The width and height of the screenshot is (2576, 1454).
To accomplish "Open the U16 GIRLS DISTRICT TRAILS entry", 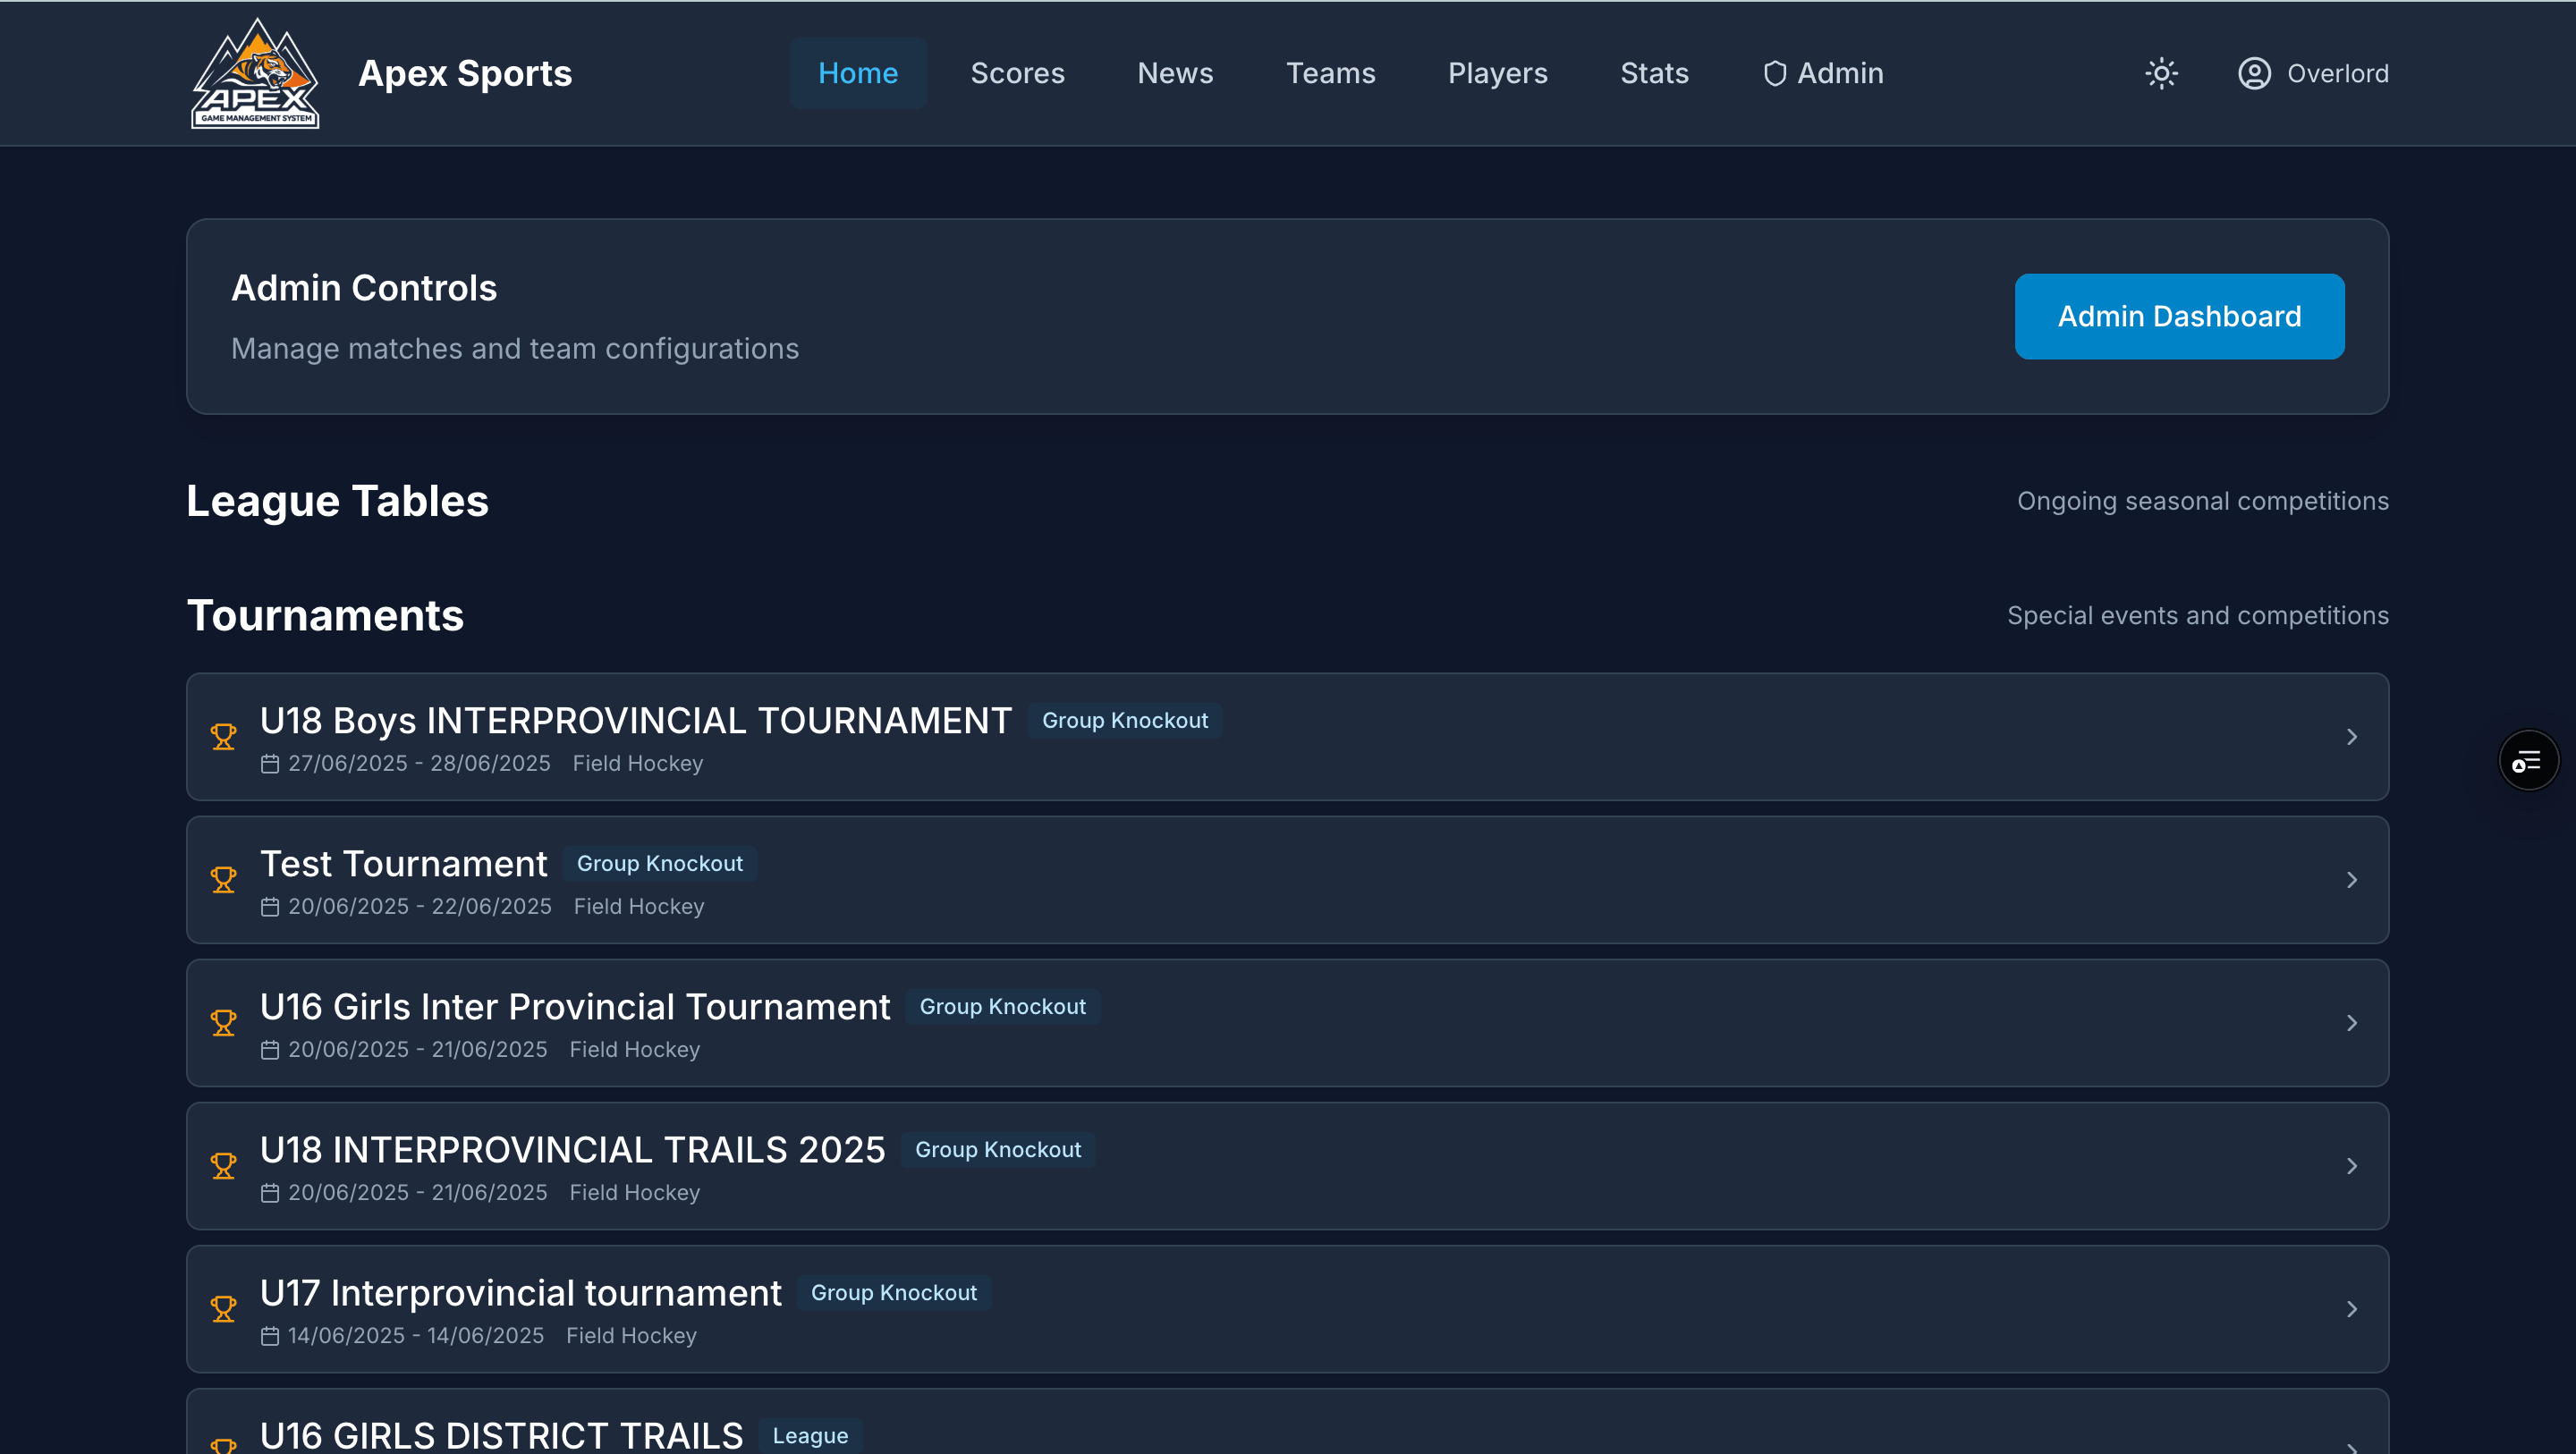I will pos(501,1434).
